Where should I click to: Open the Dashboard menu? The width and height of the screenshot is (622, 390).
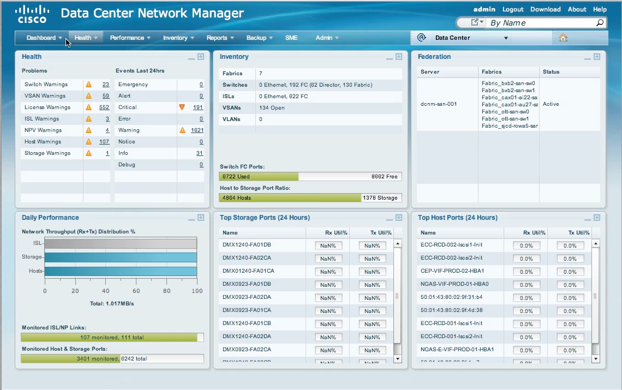pos(44,38)
